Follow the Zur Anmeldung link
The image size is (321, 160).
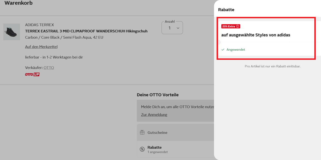[x=154, y=115]
